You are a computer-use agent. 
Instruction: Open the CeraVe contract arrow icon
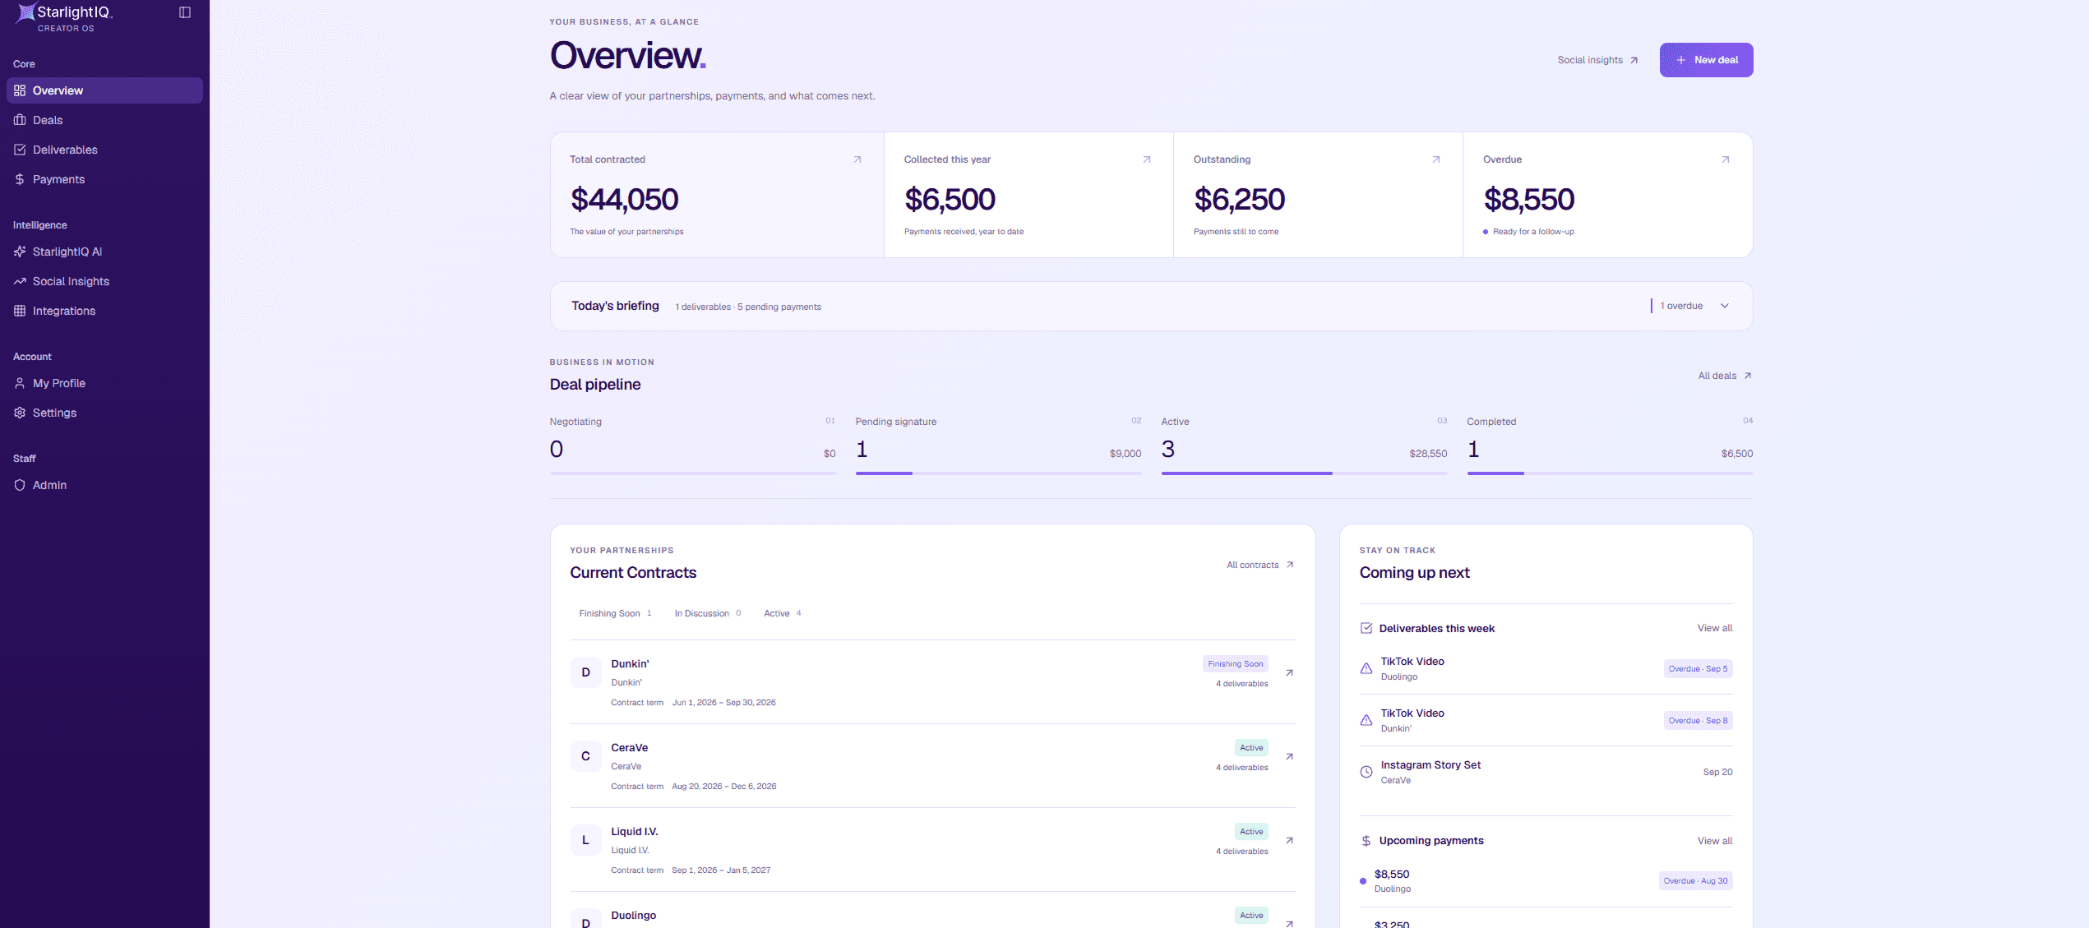coord(1289,756)
